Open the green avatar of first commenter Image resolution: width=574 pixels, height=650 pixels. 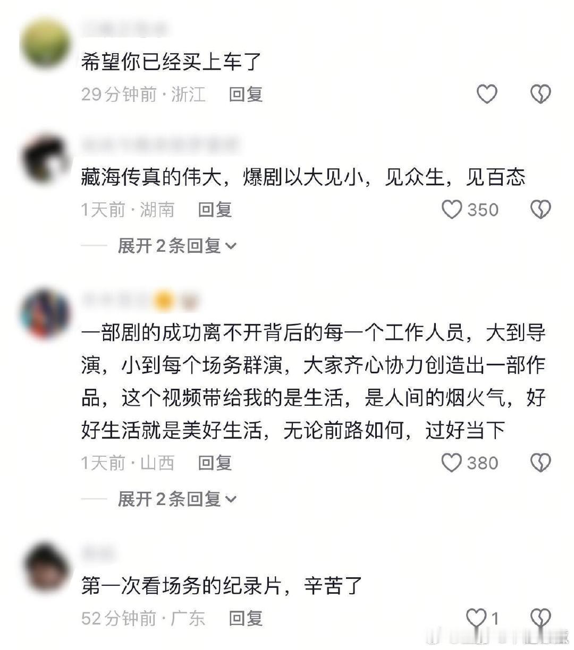pos(45,42)
